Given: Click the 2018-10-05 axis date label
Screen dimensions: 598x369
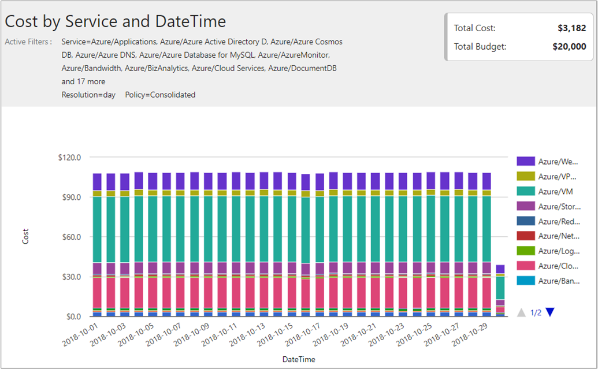Looking at the screenshot, I should pos(136,335).
